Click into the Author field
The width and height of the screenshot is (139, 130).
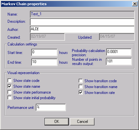82,29
